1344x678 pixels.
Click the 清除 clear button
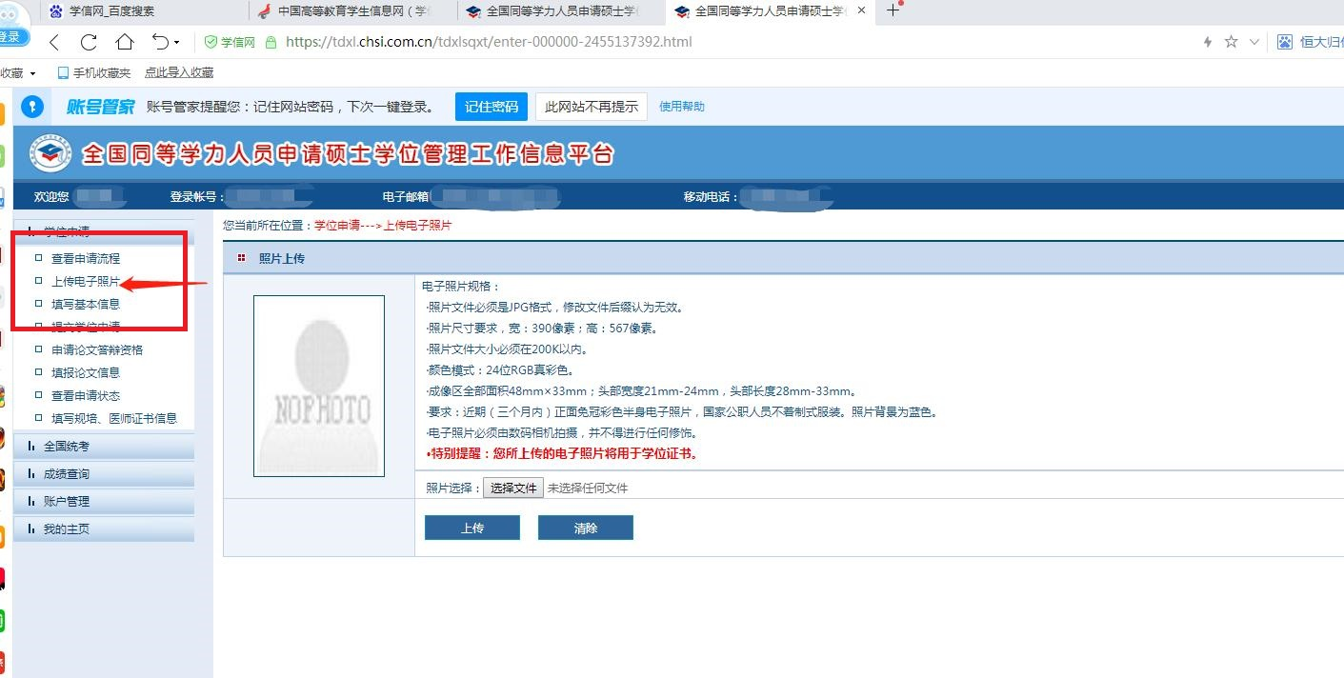pyautogui.click(x=585, y=527)
